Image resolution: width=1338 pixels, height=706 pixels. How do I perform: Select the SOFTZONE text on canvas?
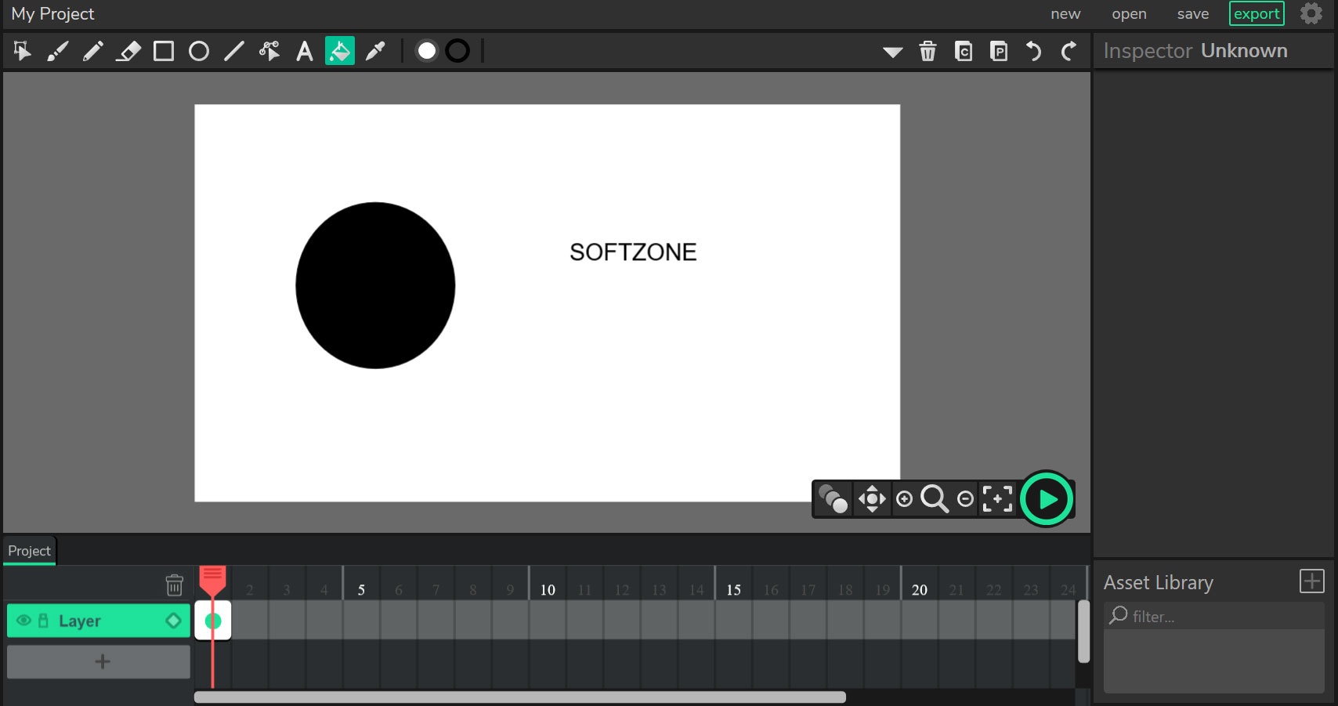(633, 252)
